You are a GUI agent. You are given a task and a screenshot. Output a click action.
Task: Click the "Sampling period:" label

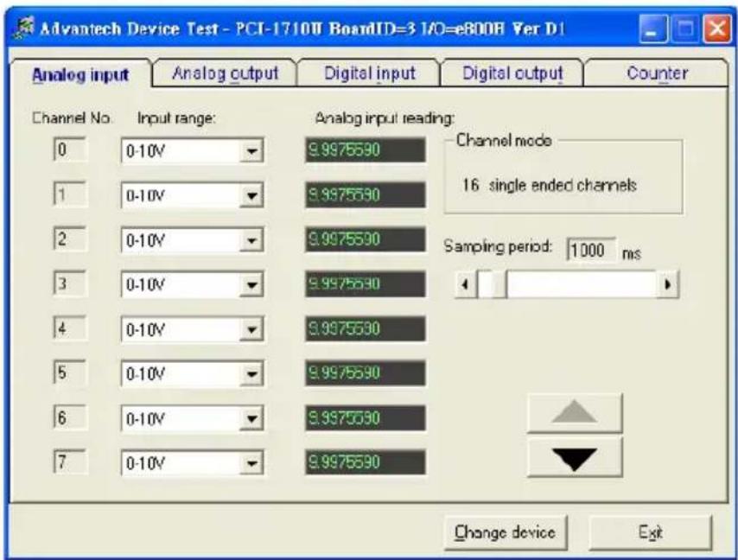498,246
